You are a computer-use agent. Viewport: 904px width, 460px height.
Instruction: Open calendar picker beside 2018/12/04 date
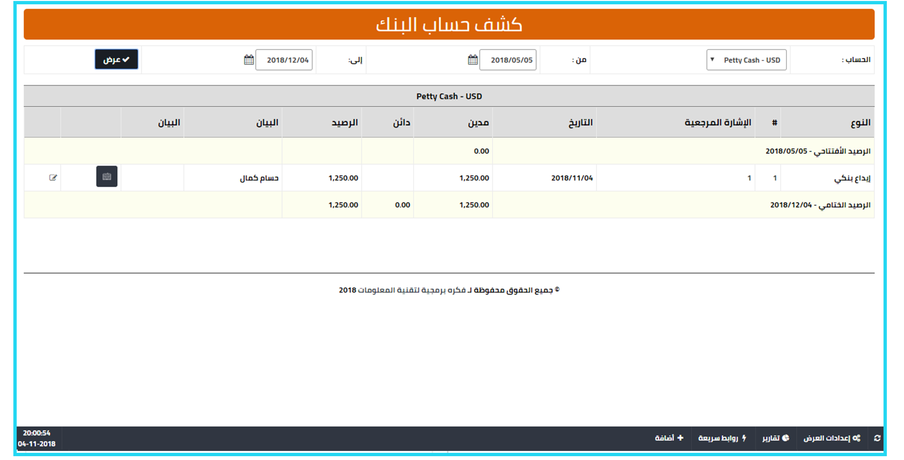click(248, 60)
